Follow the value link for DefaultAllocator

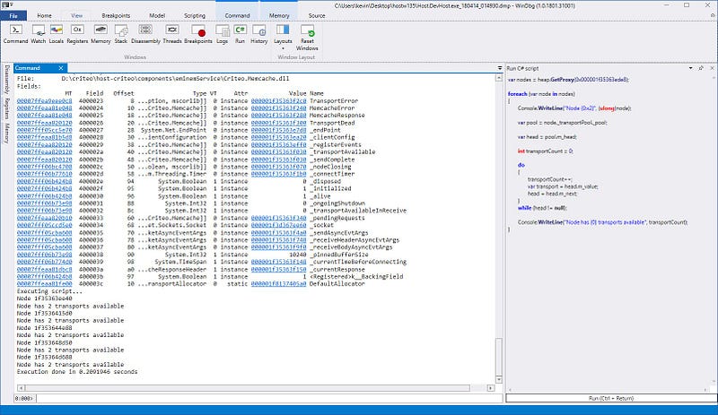[278, 283]
